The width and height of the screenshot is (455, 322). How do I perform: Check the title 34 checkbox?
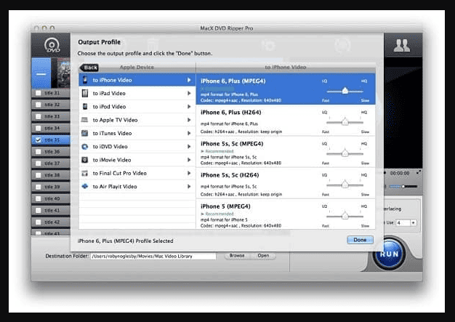(38, 128)
